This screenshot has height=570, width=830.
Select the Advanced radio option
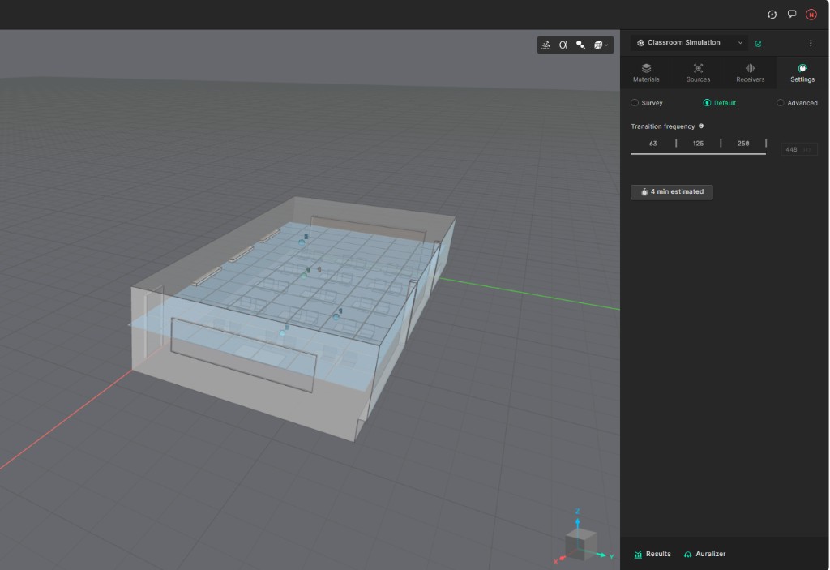click(797, 103)
